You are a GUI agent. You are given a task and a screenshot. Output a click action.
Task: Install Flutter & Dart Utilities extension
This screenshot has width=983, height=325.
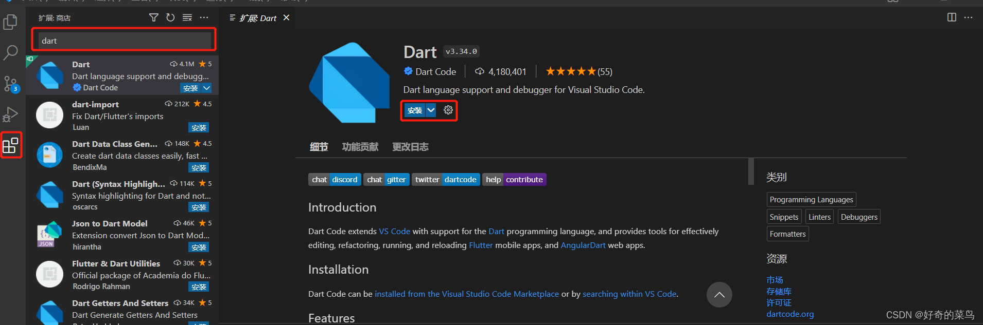pyautogui.click(x=199, y=287)
